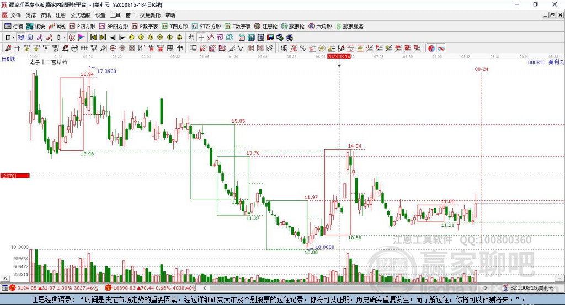This screenshot has width=565, height=305.
Task: Click the 12.9761 price axis marker
Action: click(x=15, y=176)
